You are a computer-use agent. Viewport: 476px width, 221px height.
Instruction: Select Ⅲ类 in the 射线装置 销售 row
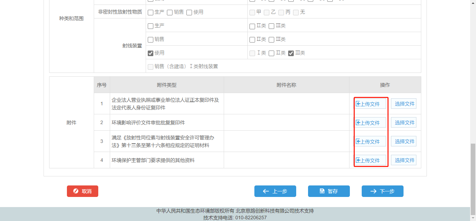[x=271, y=40]
